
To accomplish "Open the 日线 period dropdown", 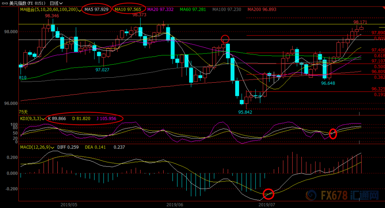I will point(56,3).
